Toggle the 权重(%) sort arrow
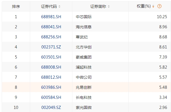 pos(153,6)
